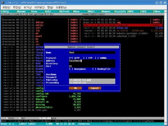This screenshot has height=126, width=168.
Task: Select the install-sh file
Action: pos(42,102)
